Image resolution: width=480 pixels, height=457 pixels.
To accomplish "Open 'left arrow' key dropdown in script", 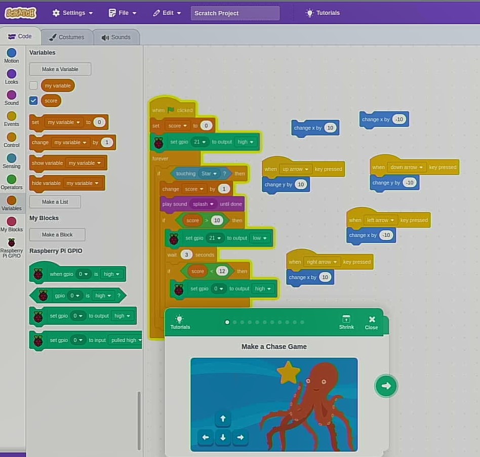I will coord(381,220).
